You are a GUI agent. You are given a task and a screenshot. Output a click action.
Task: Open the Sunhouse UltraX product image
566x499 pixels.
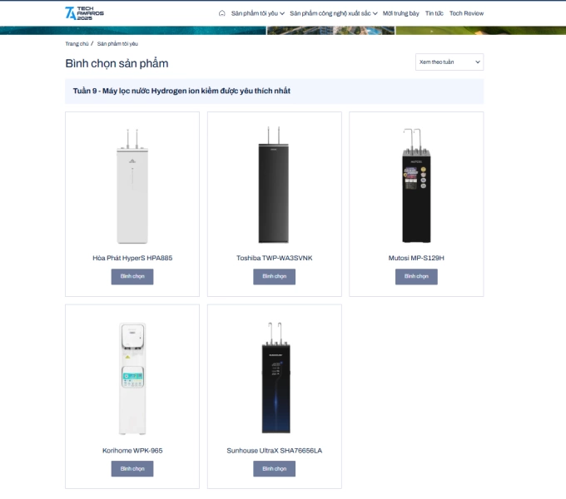pos(276,378)
